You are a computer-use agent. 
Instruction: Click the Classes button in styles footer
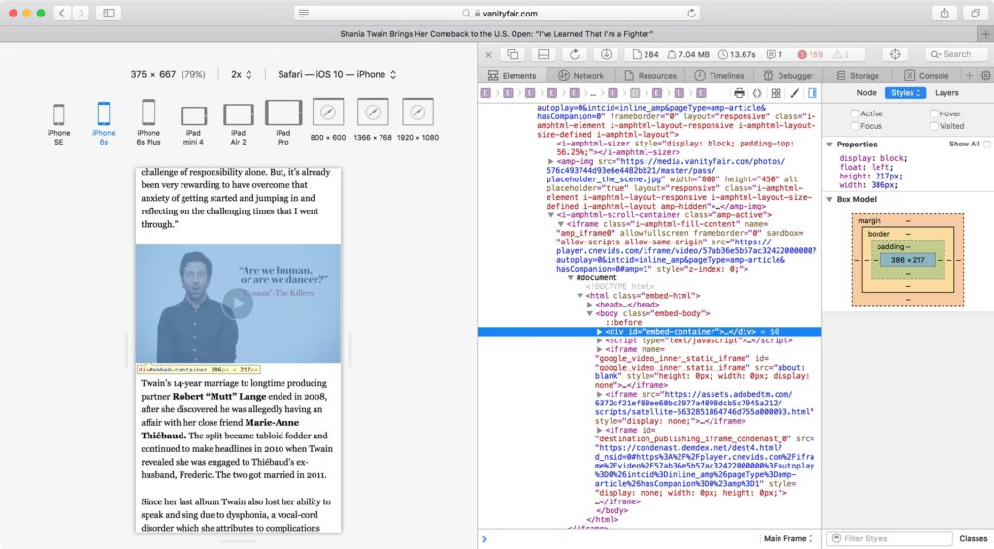(973, 538)
